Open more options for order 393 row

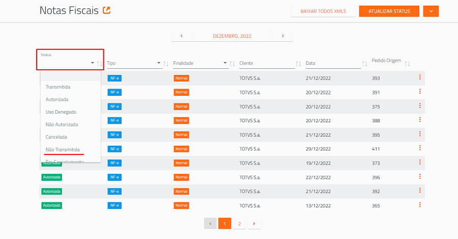click(x=420, y=77)
